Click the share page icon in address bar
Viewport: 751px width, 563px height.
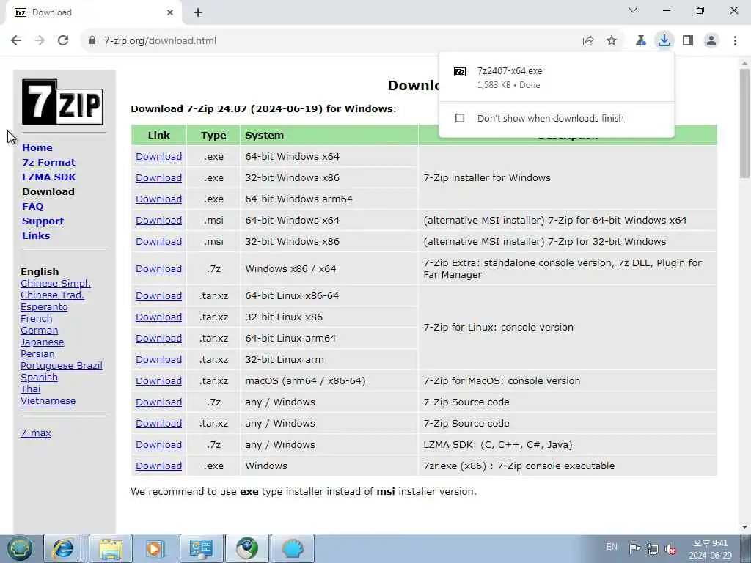point(588,41)
